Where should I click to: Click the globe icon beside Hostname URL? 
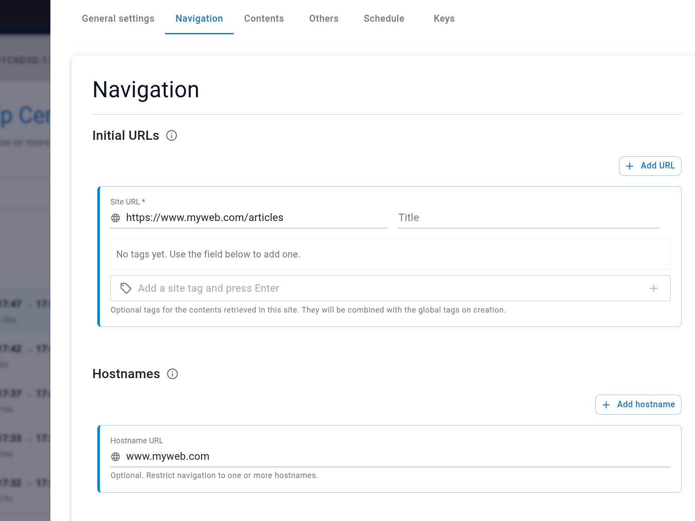(116, 457)
